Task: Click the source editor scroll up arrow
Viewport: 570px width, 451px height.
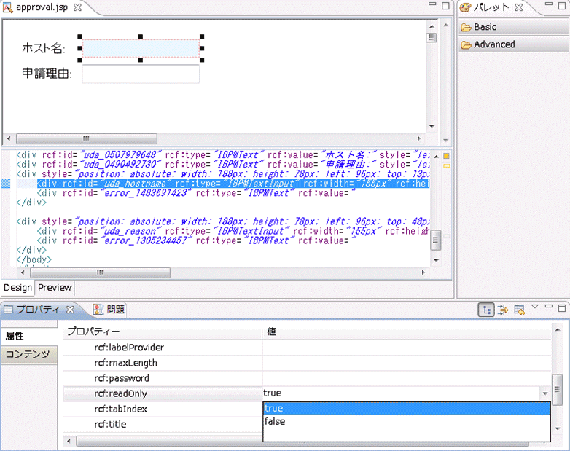Action: point(436,156)
